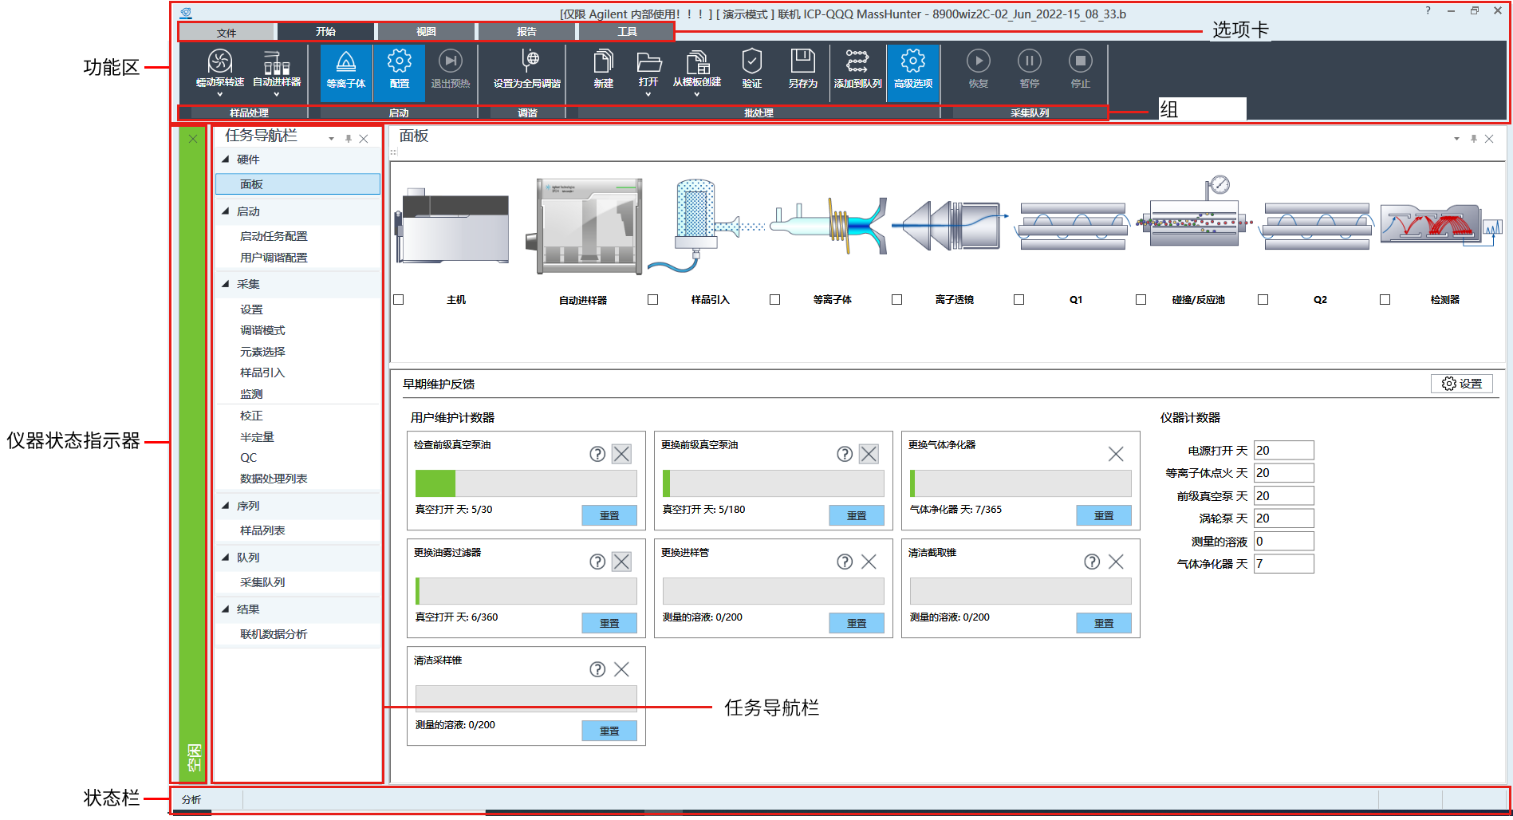Screen dimensions: 1513x820
Task: Open help for 清洁截取锥 counter
Action: (1092, 562)
